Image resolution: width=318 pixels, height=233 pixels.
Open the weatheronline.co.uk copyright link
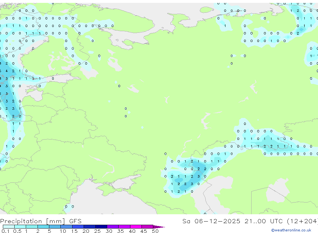click(x=291, y=230)
